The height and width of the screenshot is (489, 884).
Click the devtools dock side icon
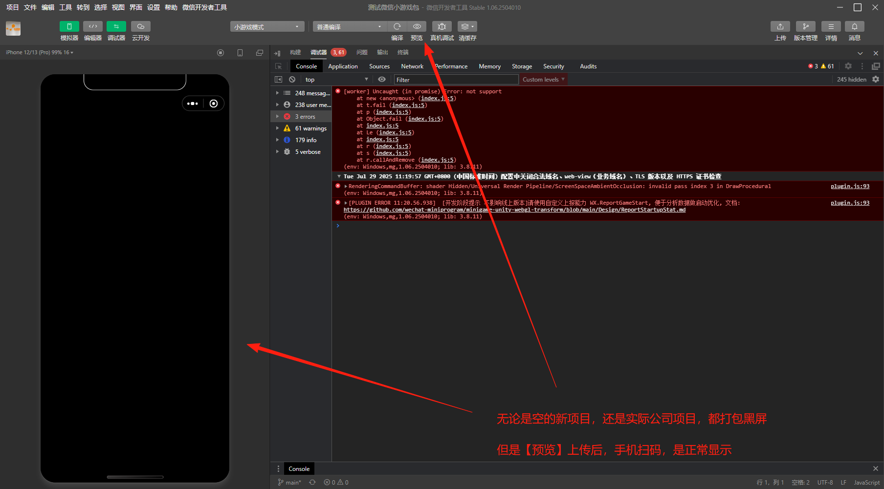[x=876, y=66]
